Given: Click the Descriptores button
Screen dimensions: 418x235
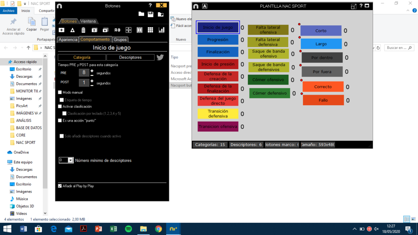Looking at the screenshot, I should [x=130, y=58].
